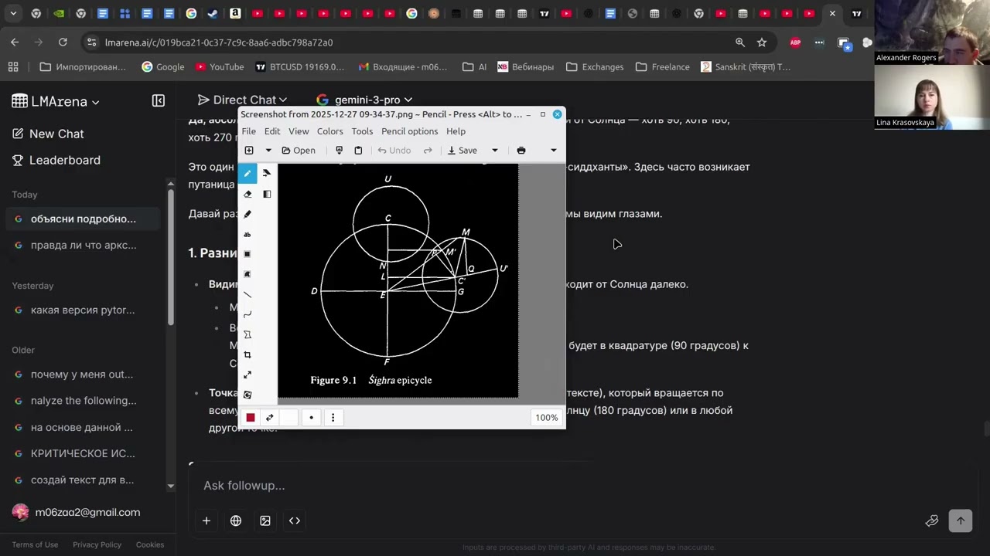
Task: Click the red main color swatch
Action: click(250, 418)
